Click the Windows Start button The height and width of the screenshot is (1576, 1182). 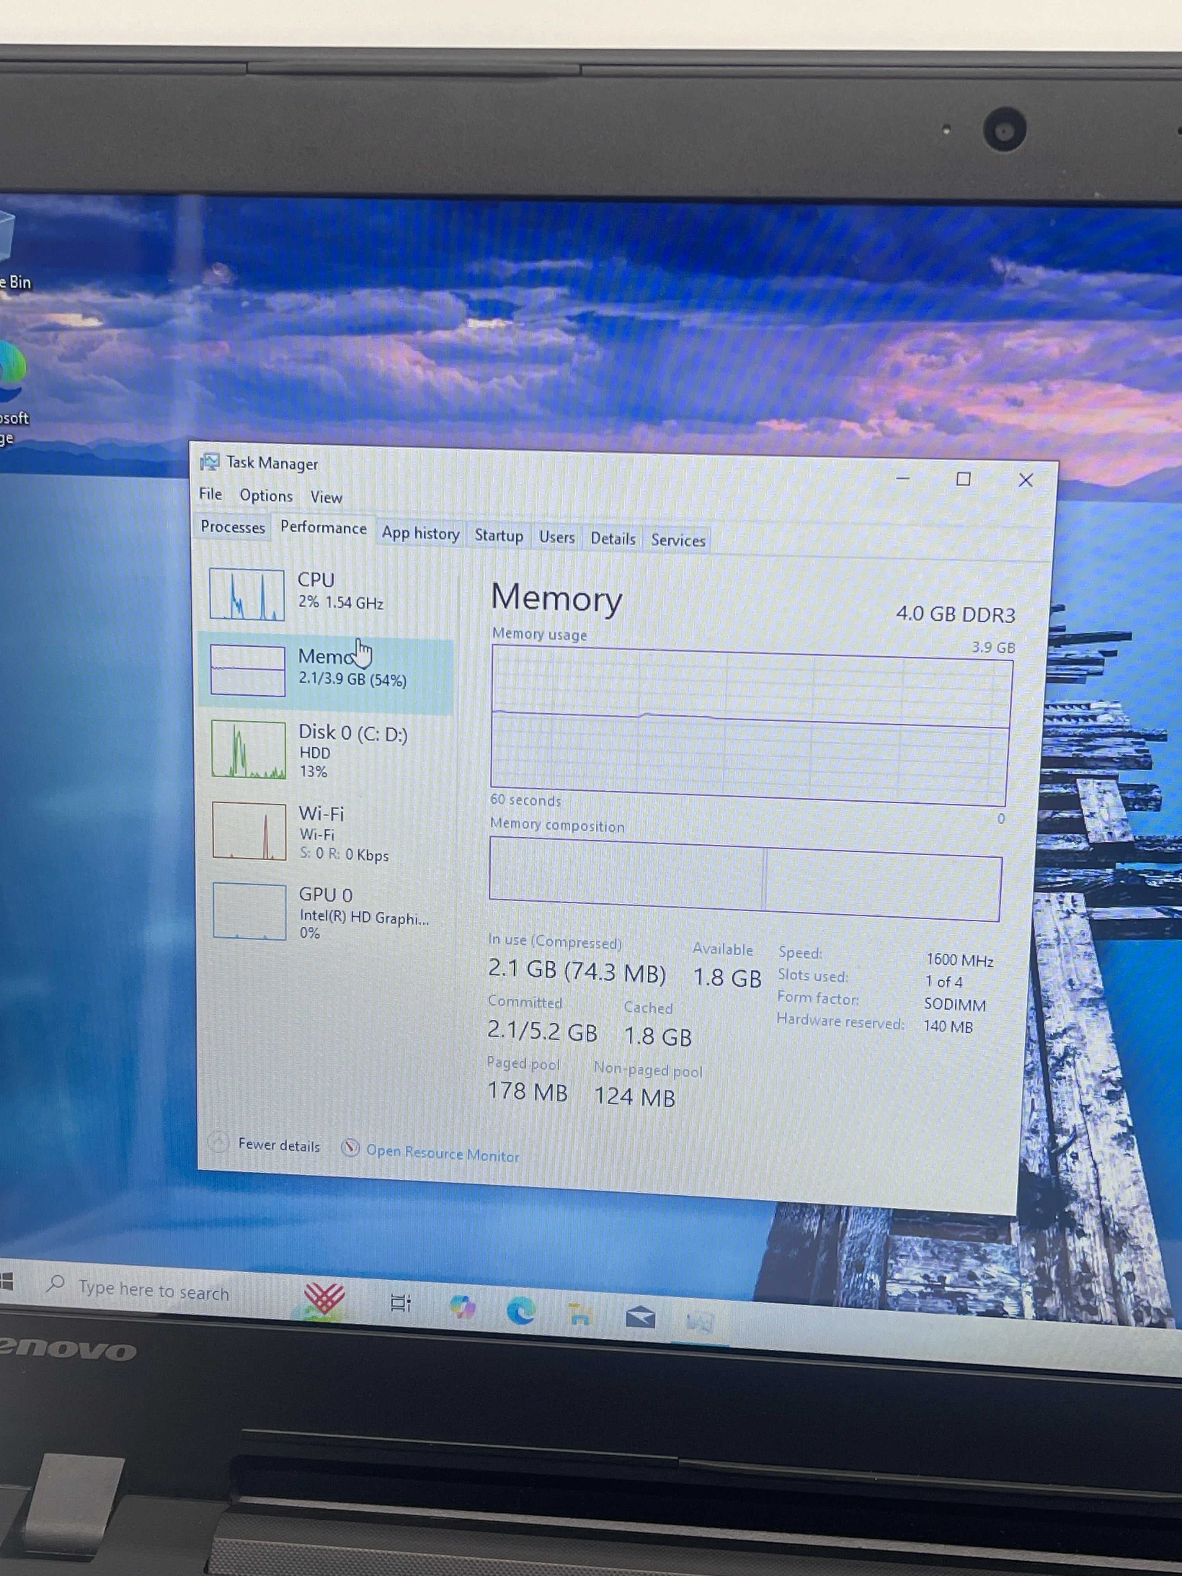[x=6, y=1281]
